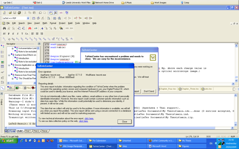Click the sum and product operators icon

(x=62, y=39)
